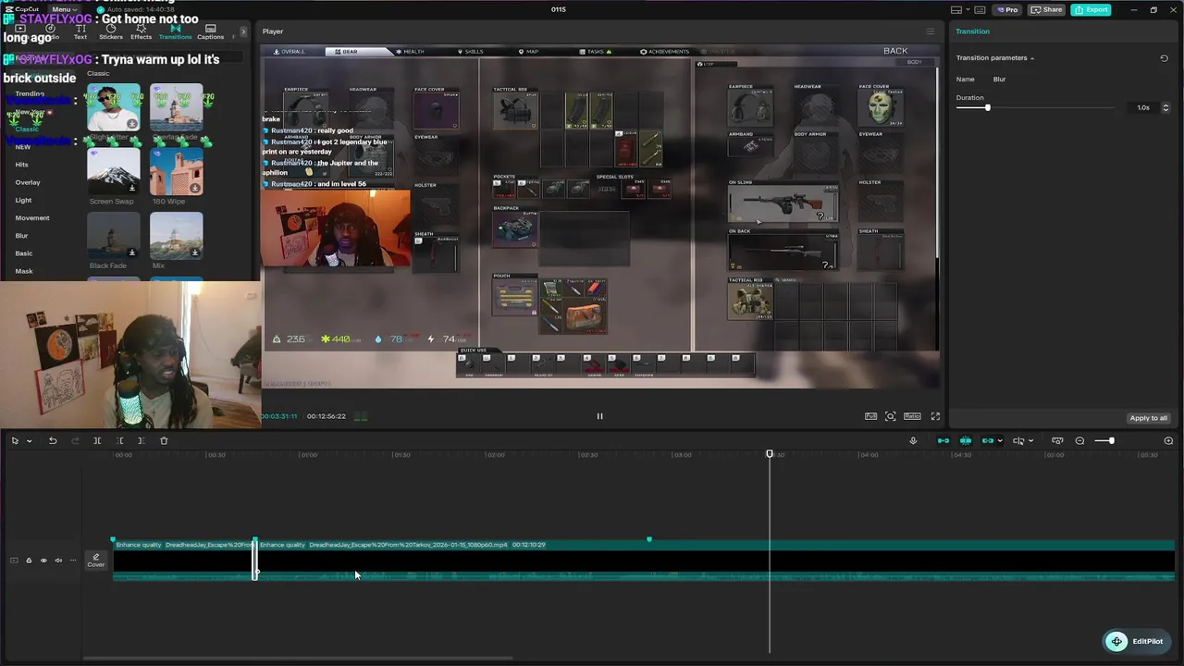Zoom in the timeline
The image size is (1184, 666).
(1168, 441)
